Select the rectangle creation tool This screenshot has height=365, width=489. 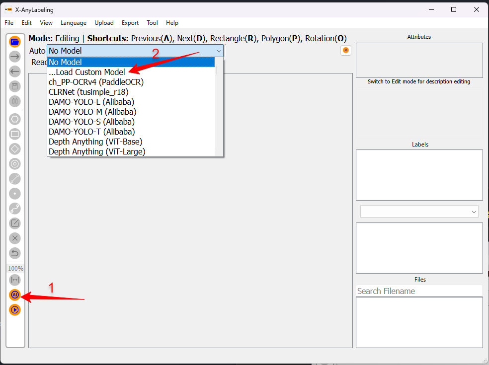(15, 134)
